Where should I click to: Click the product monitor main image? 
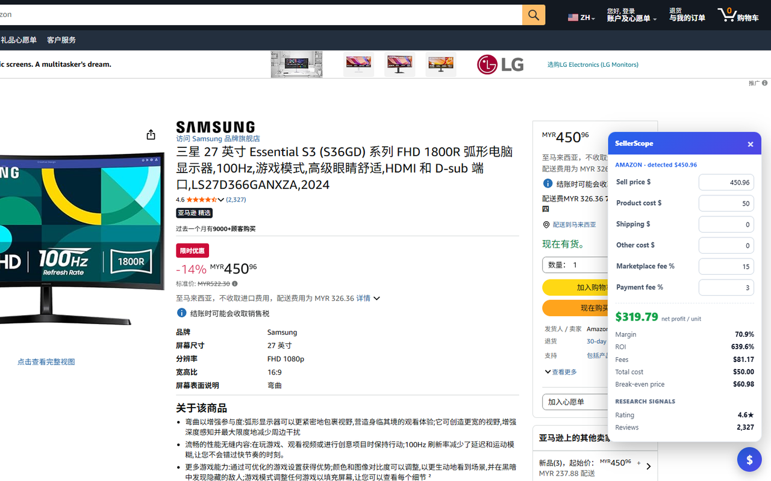point(81,237)
